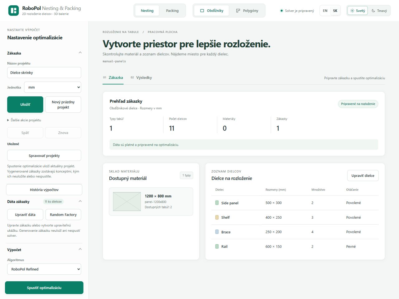Image resolution: width=399 pixels, height=299 pixels.
Task: Click the Počet dielcov value 11
Action: point(172,128)
